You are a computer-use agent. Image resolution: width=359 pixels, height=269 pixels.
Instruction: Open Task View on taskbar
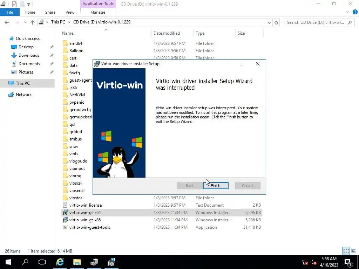(42, 262)
